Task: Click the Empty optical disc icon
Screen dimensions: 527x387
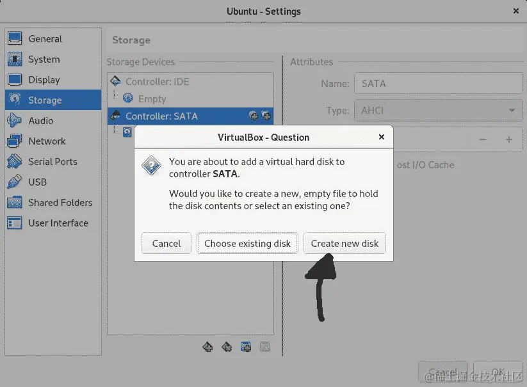Action: coord(128,98)
